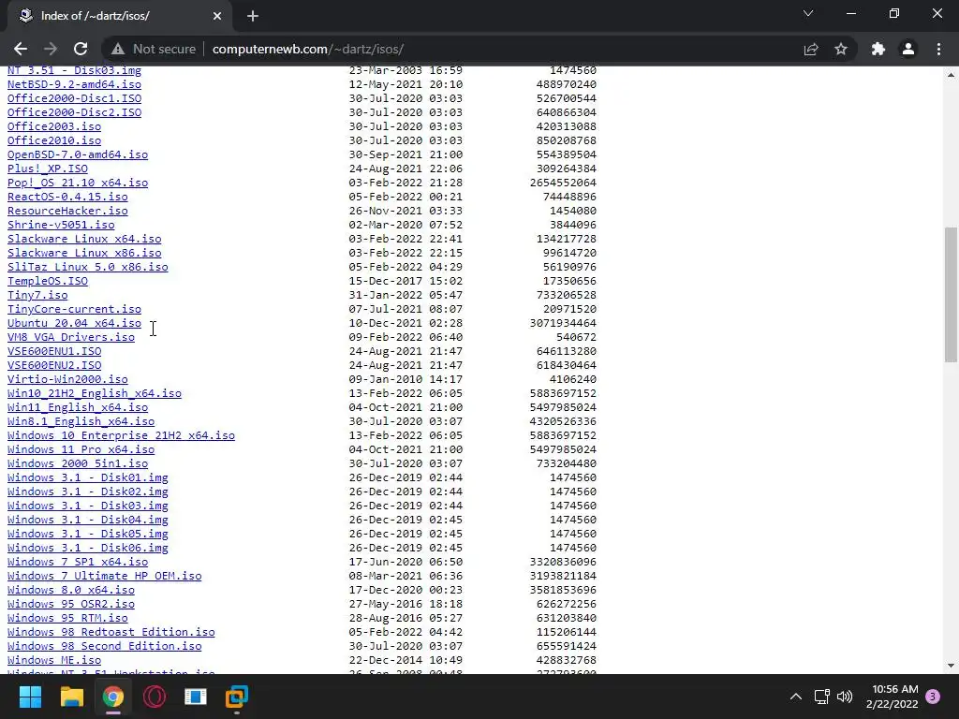Click the address bar URL

point(307,49)
